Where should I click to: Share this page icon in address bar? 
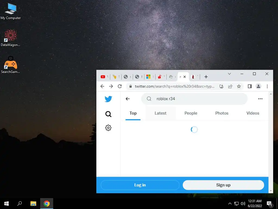[x=230, y=86]
